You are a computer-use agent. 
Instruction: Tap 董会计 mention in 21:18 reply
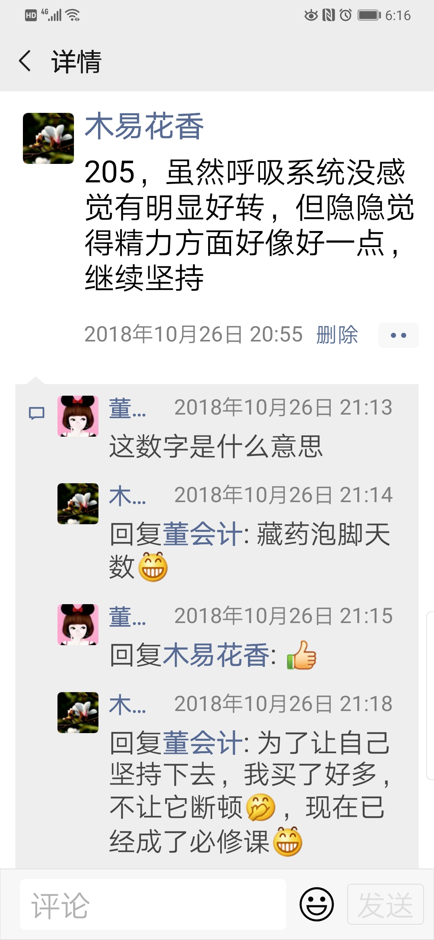[203, 743]
